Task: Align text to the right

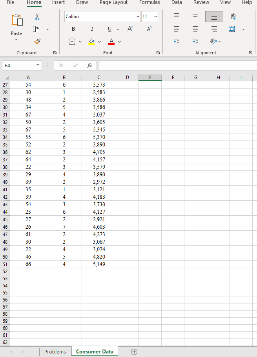Action: tap(214, 29)
